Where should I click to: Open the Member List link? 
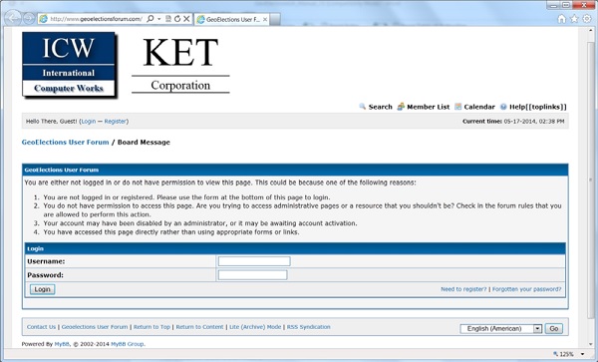(429, 107)
